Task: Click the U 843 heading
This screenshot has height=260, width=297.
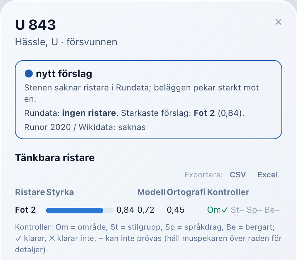Action: click(x=35, y=25)
